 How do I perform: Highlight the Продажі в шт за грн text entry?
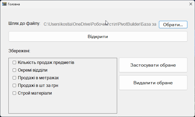click(38, 85)
